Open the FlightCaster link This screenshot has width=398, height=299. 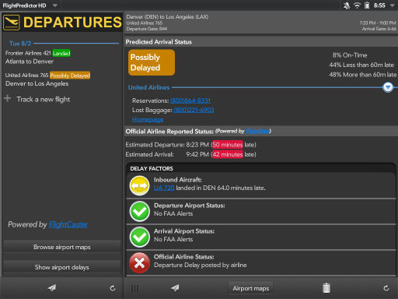(68, 224)
